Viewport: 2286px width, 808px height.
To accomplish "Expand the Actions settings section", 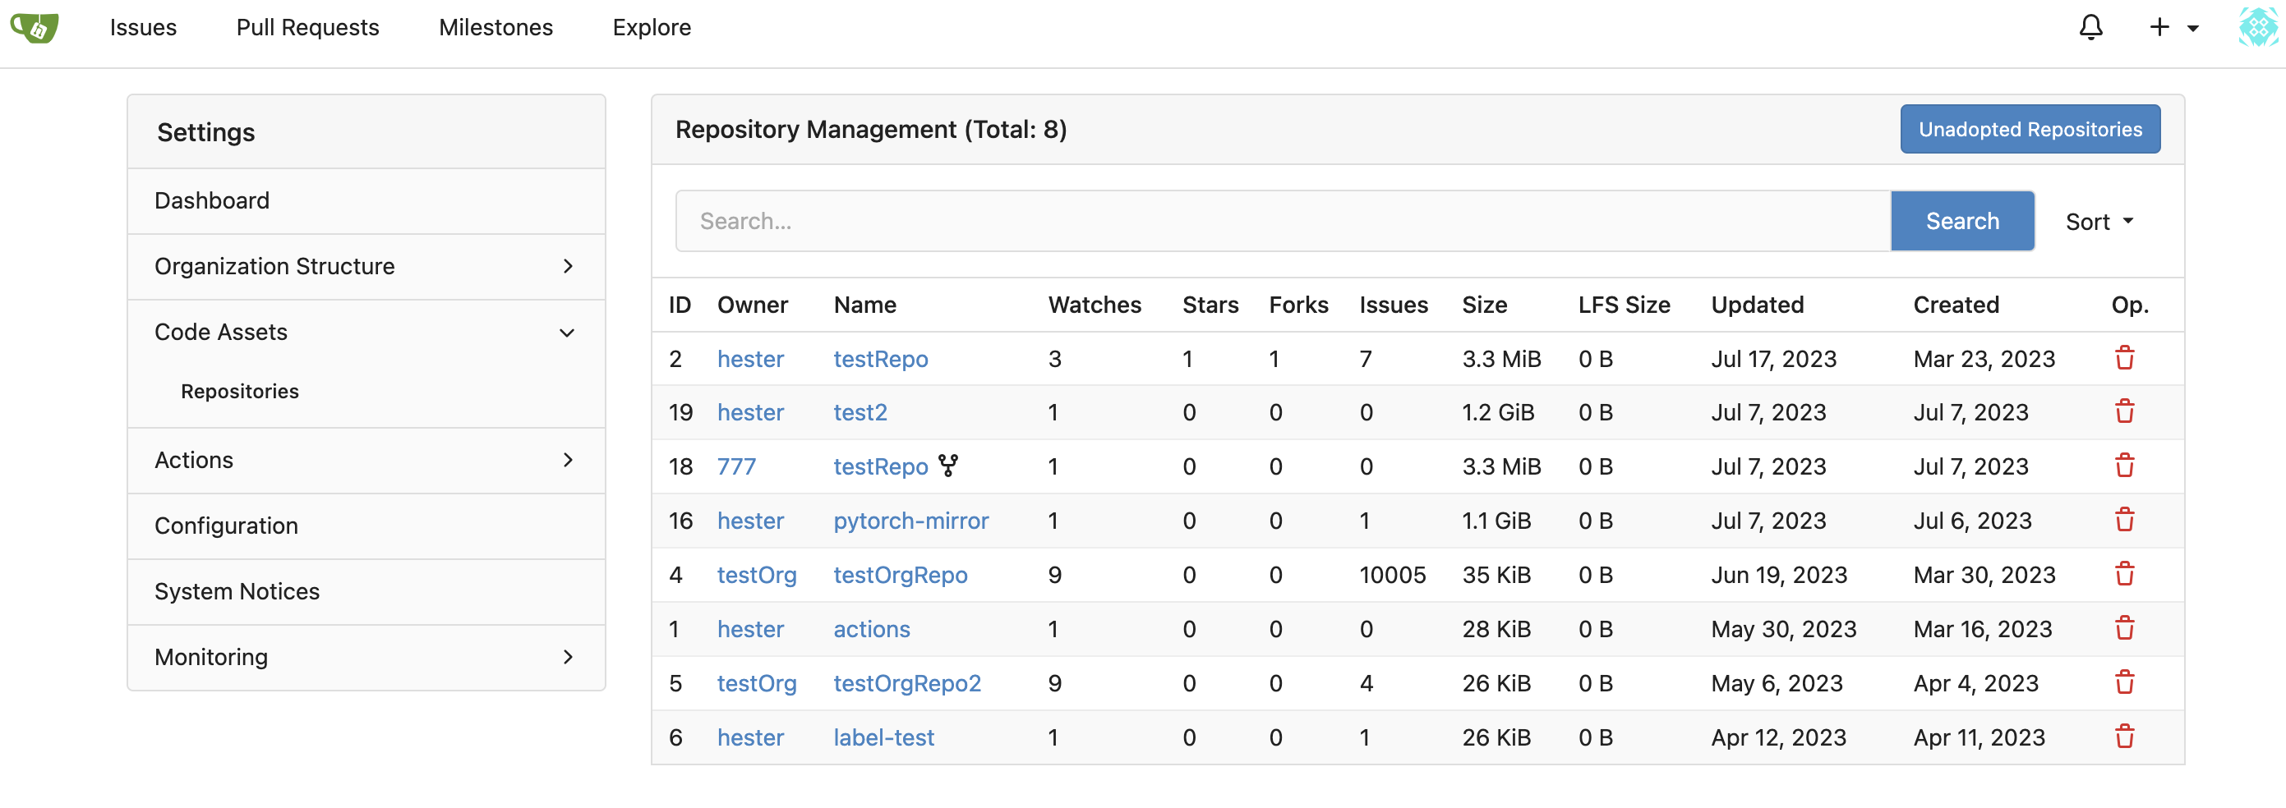I will click(366, 461).
